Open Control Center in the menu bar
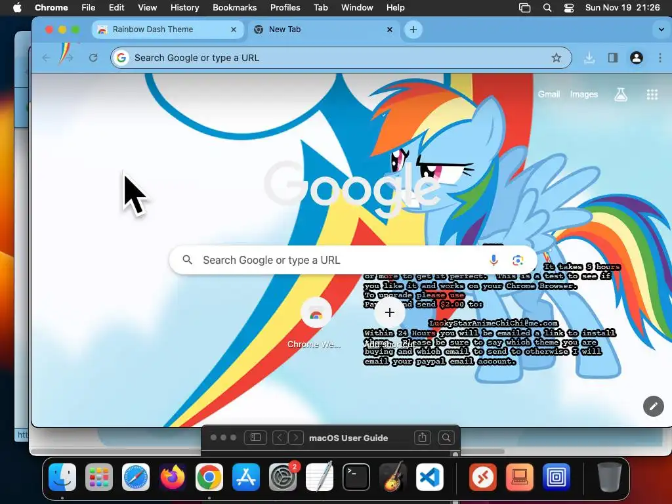672x504 pixels. pos(569,8)
